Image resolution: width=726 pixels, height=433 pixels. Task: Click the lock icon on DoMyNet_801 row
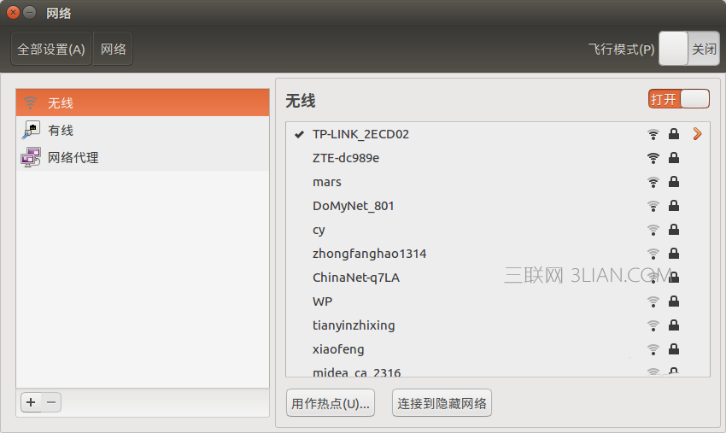pyautogui.click(x=674, y=206)
